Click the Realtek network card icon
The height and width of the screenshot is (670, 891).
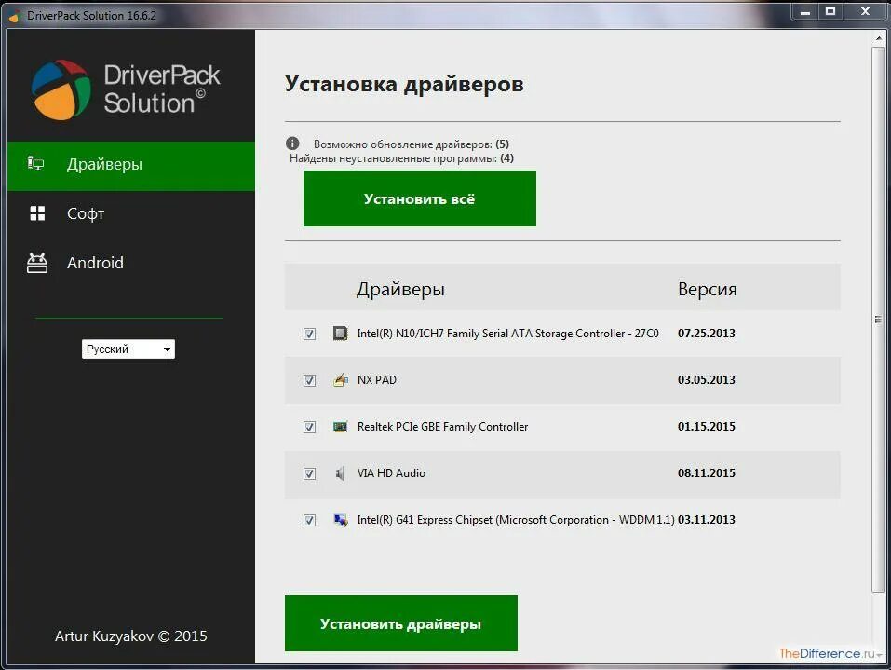[340, 427]
